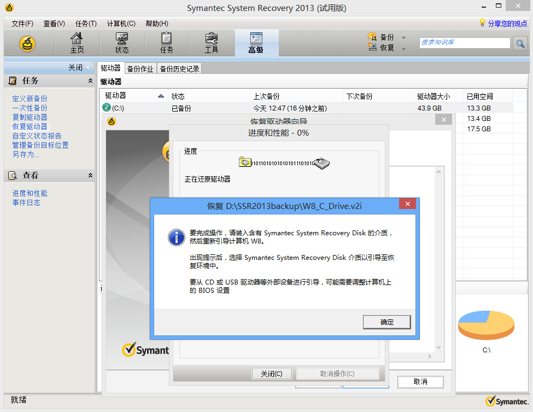
Task: Open the 帮助(H) menu
Action: (x=157, y=24)
